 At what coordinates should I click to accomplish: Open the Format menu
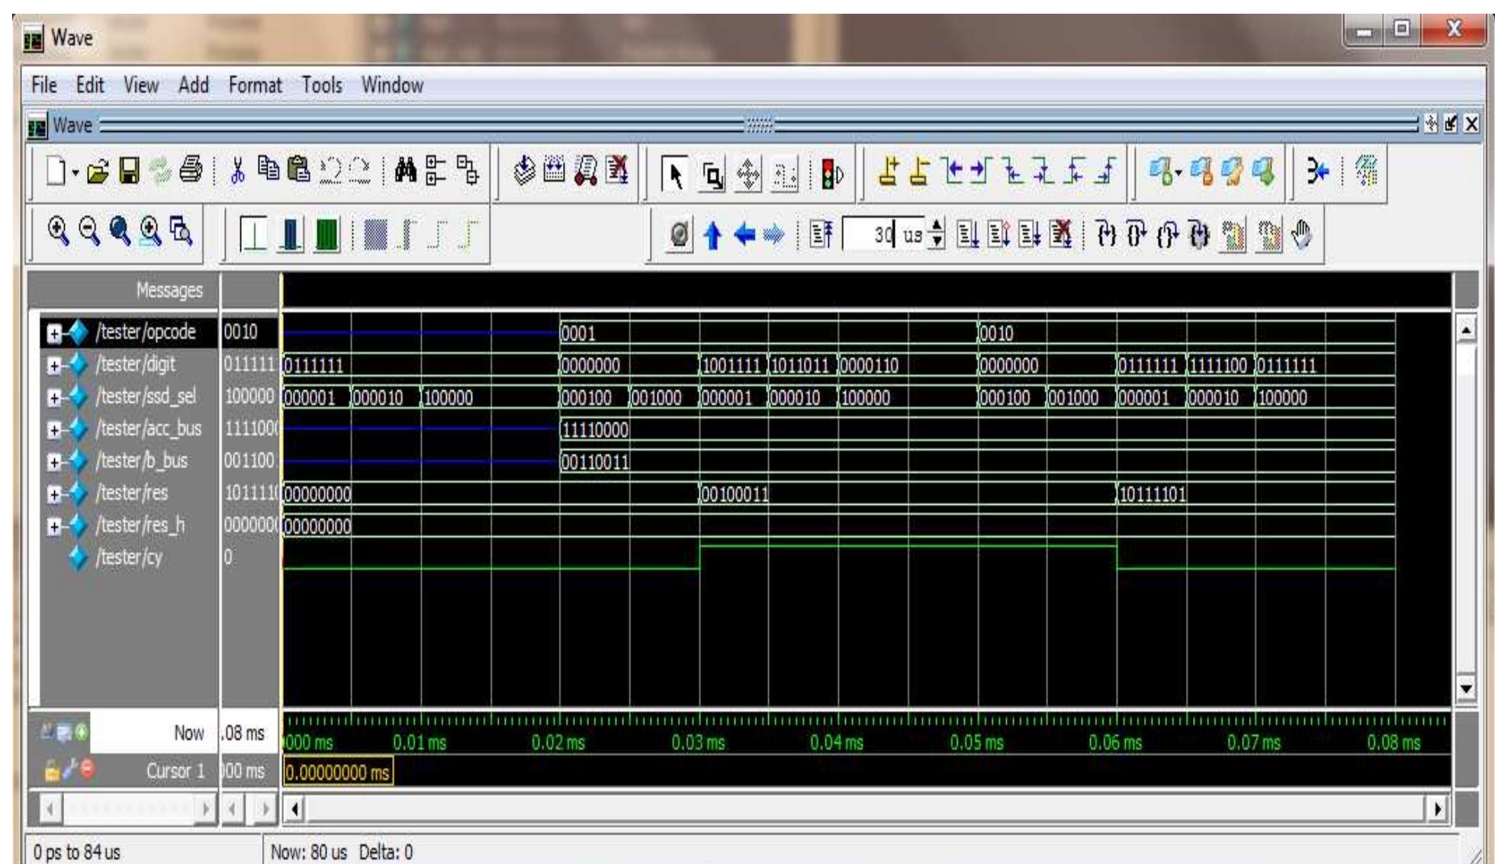[255, 85]
